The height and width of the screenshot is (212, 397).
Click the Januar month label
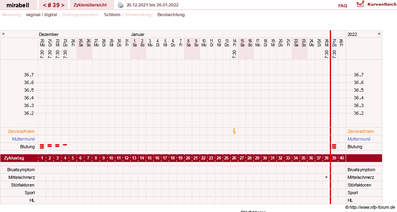tap(138, 34)
